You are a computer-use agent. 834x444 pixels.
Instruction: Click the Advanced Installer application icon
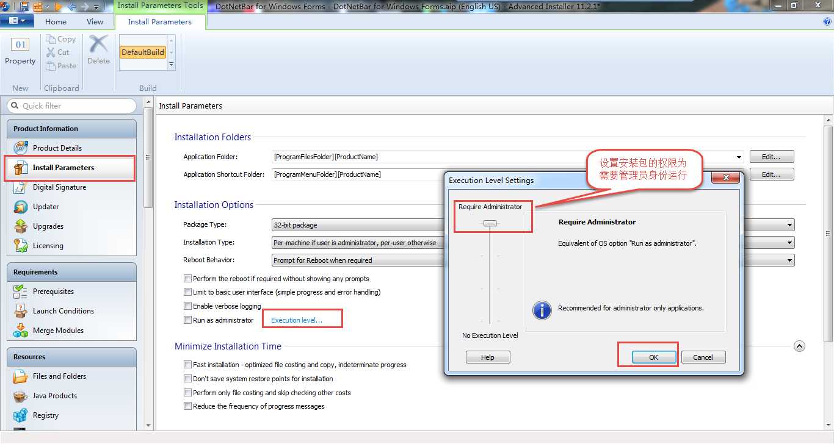click(4, 6)
